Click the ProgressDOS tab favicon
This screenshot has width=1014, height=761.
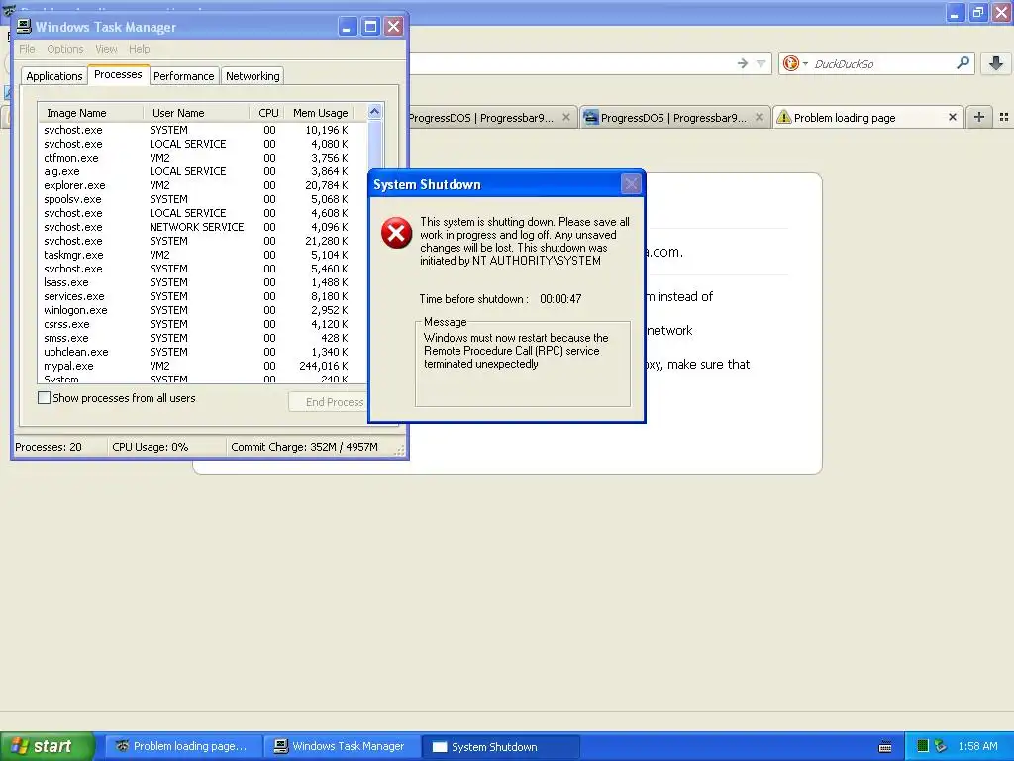click(590, 117)
